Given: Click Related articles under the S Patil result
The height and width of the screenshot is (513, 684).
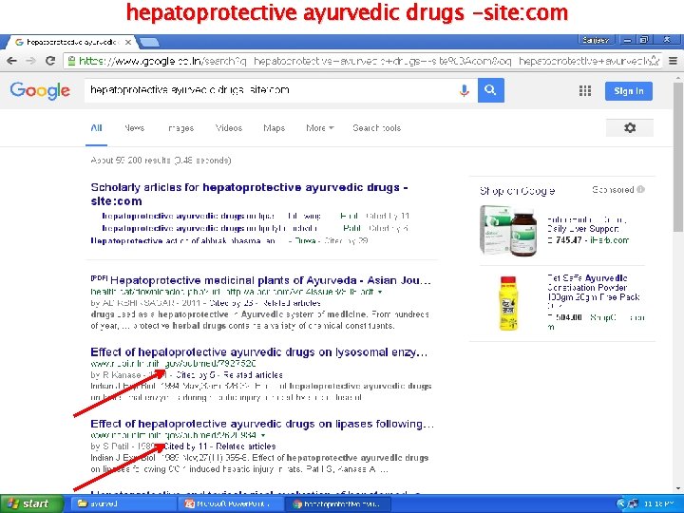Looking at the screenshot, I should [246, 446].
